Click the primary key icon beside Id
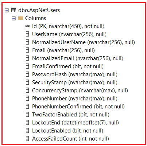 click(x=27, y=26)
